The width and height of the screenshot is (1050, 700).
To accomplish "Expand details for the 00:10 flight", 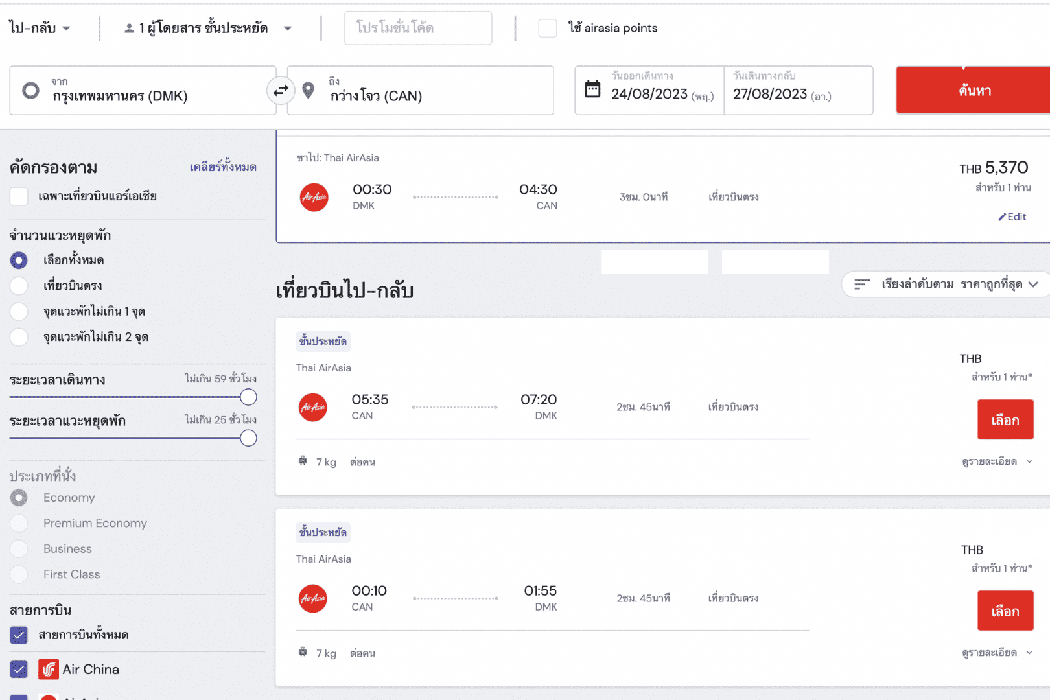I will click(x=997, y=653).
